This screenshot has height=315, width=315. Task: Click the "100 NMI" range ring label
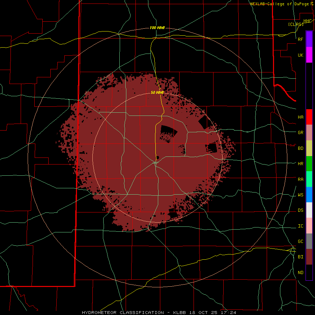[157, 28]
